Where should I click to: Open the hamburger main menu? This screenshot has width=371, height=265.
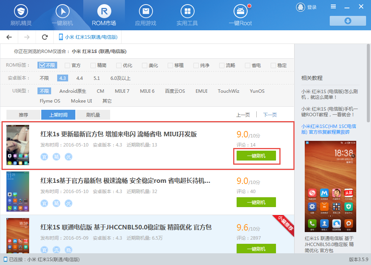(333, 7)
